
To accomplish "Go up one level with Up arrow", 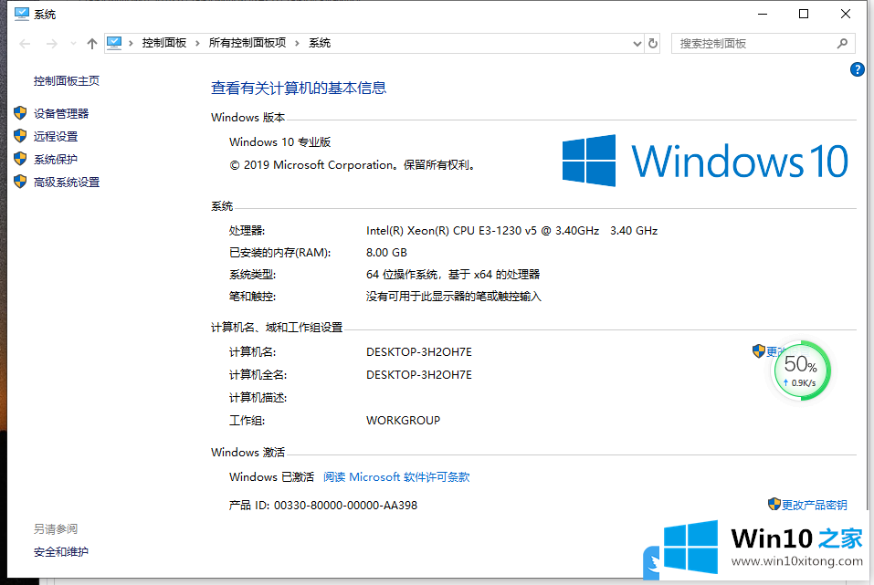I will click(92, 44).
